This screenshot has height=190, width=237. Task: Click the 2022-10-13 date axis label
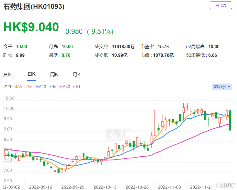(105, 187)
